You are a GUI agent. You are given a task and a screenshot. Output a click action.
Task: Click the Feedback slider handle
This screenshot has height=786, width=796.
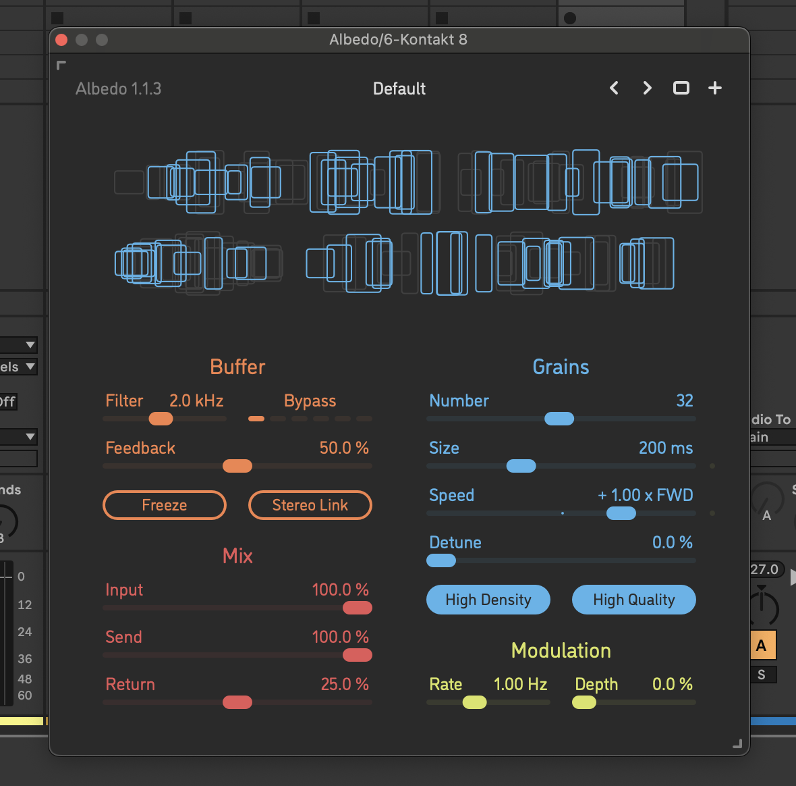(x=237, y=466)
